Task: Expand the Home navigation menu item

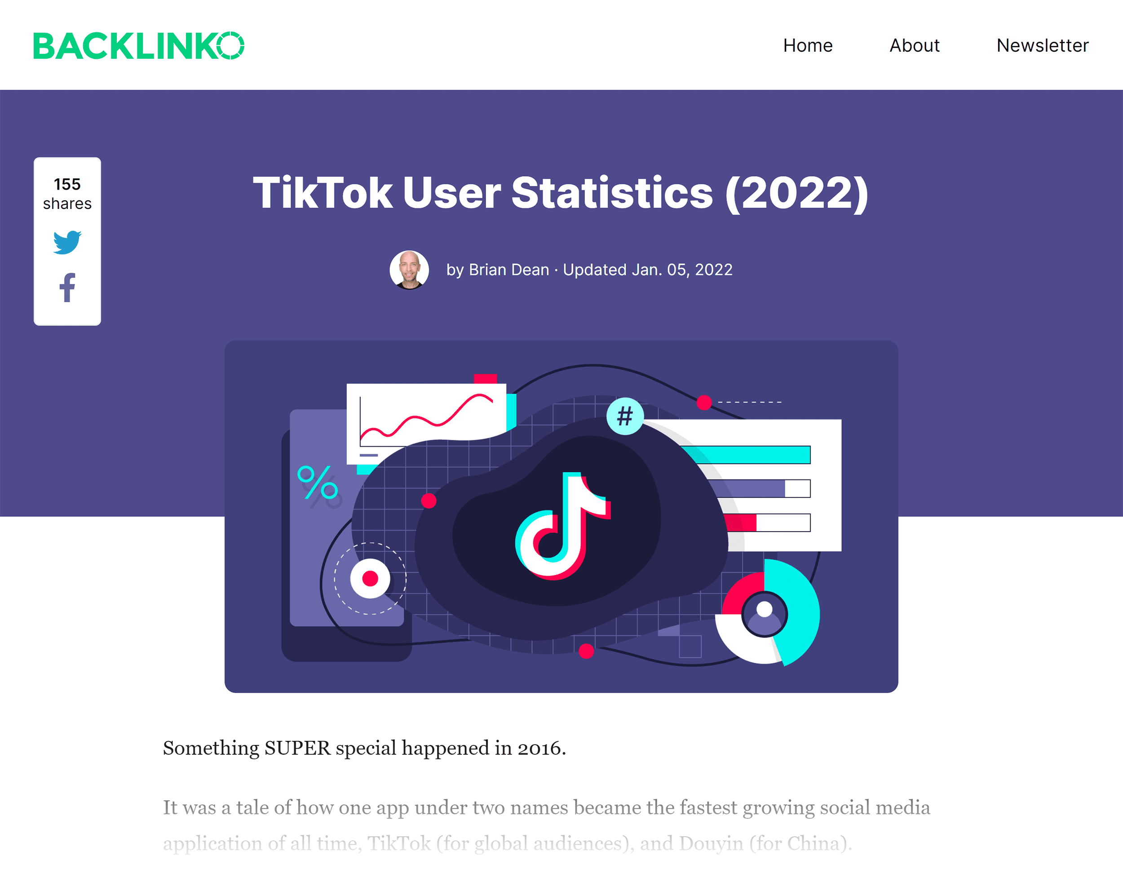Action: pyautogui.click(x=806, y=44)
